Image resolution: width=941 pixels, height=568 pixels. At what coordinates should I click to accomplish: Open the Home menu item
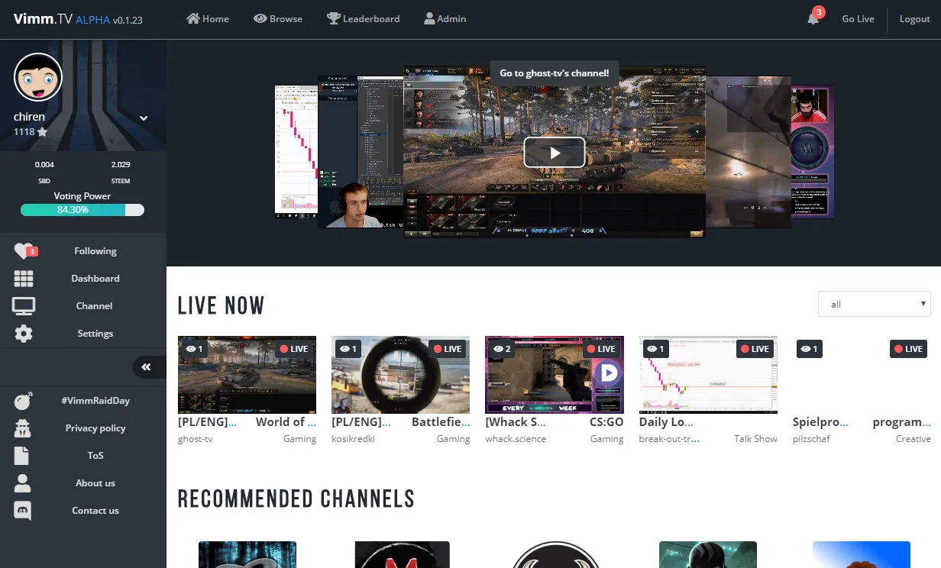(208, 18)
